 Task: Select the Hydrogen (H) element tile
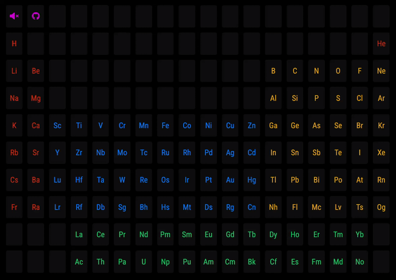[x=14, y=44]
